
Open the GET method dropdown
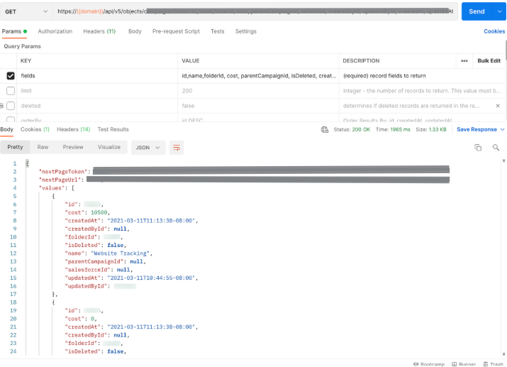pyautogui.click(x=26, y=11)
